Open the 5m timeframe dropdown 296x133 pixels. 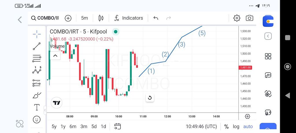click(x=84, y=18)
